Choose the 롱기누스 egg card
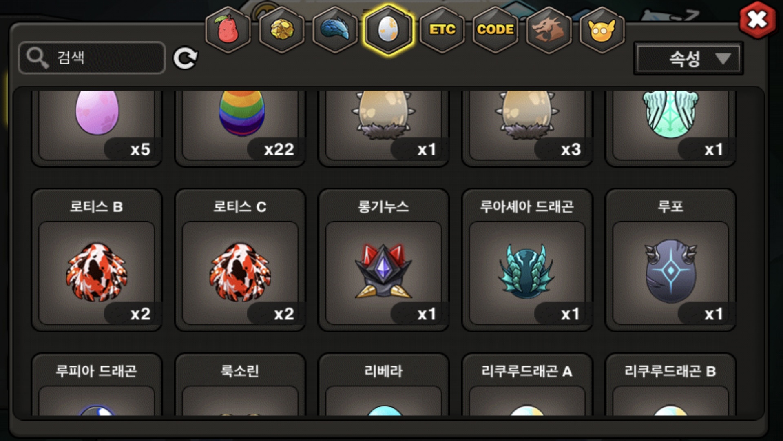Image resolution: width=783 pixels, height=441 pixels. click(x=384, y=260)
